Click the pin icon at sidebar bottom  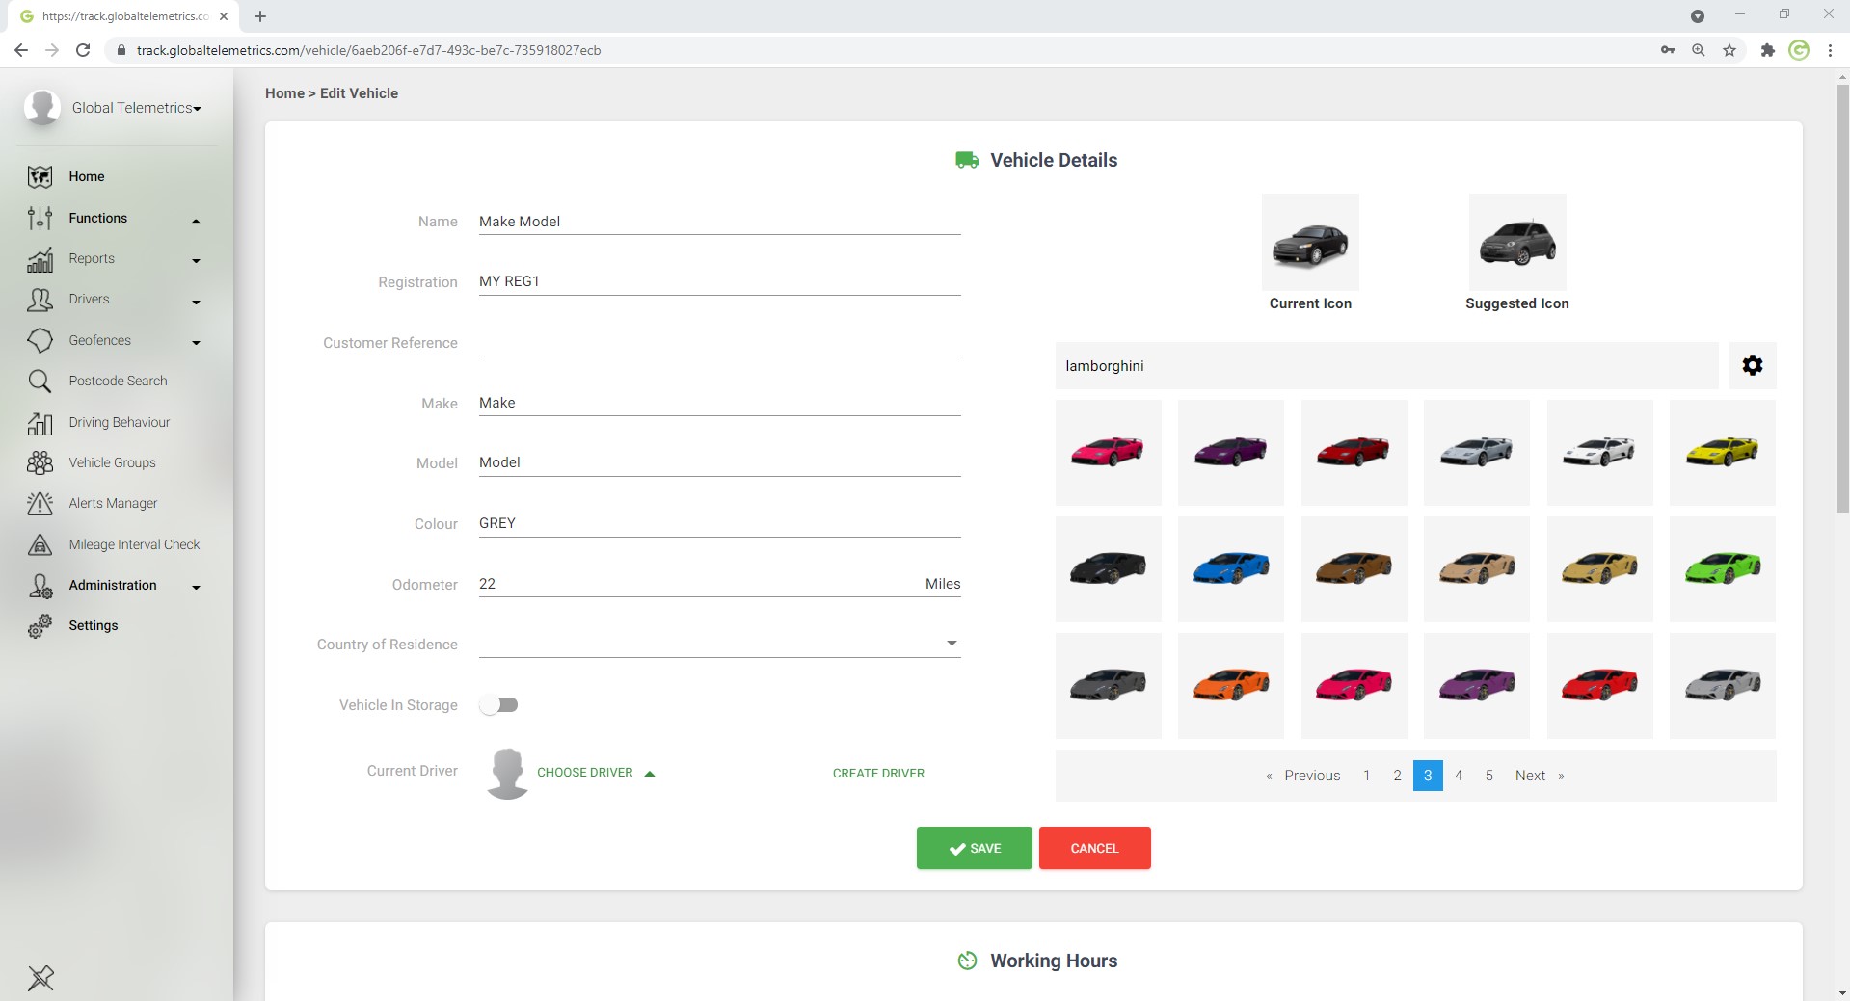click(40, 978)
